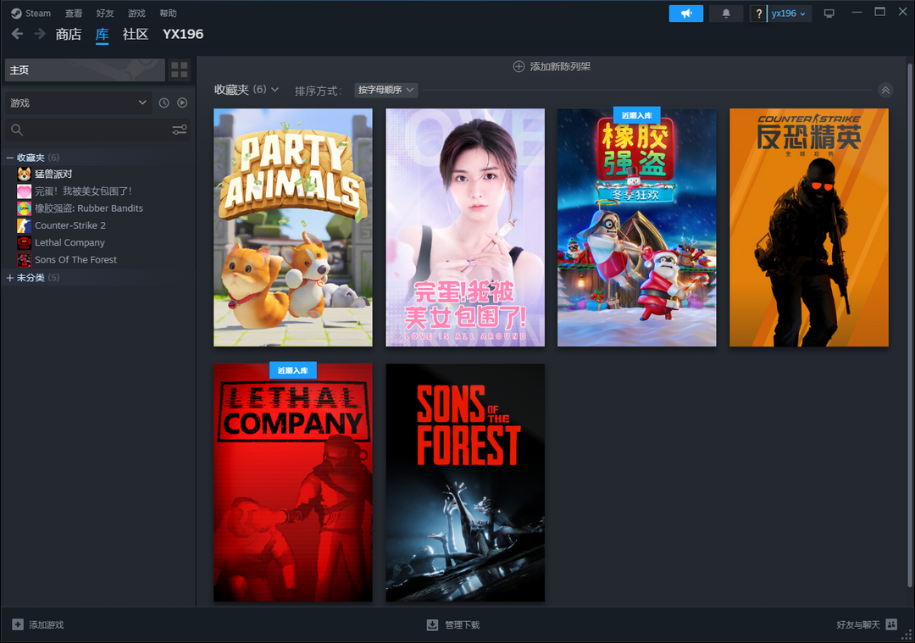Open the 游戏 menu in top bar
Screen dimensions: 915x643
pyautogui.click(x=136, y=14)
